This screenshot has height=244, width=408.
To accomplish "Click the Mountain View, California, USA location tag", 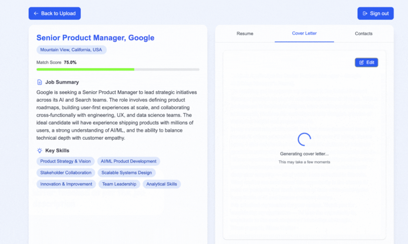I will point(71,50).
